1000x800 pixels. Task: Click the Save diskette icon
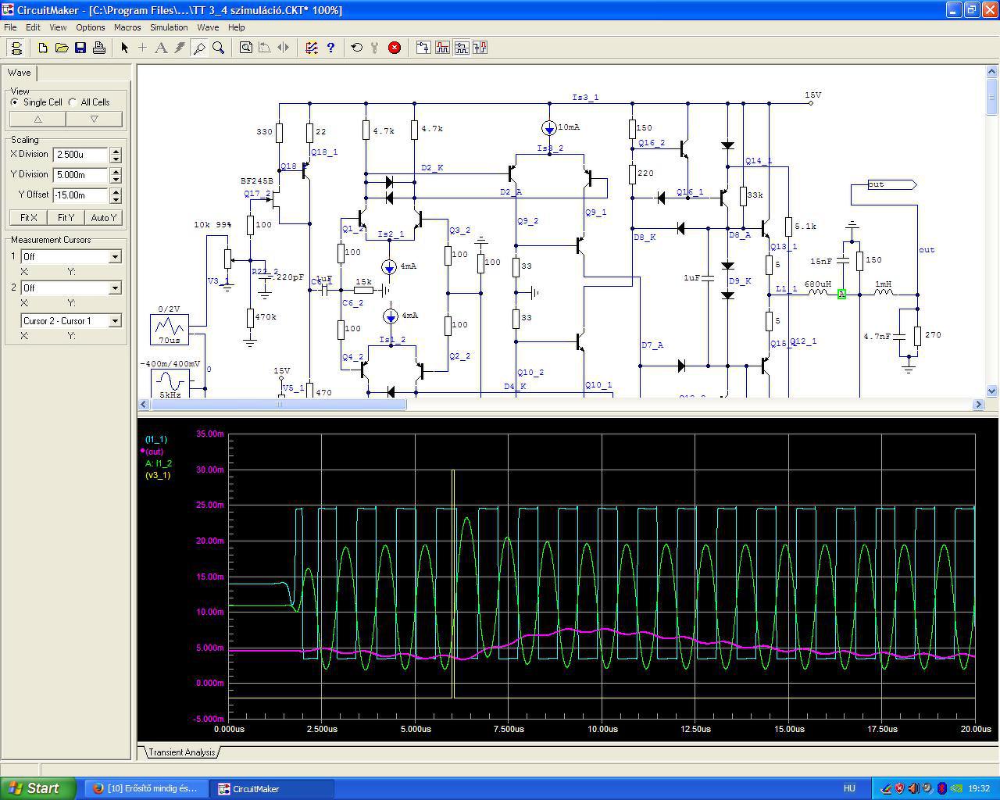click(80, 48)
